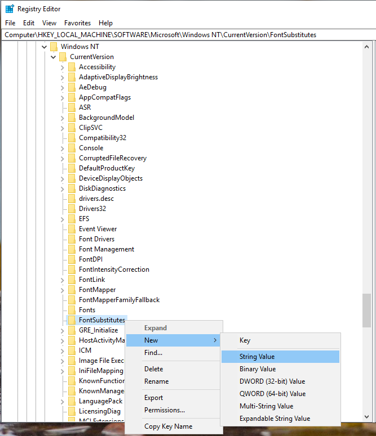Expand the AppCompatFlags key
The width and height of the screenshot is (376, 436).
click(x=63, y=98)
